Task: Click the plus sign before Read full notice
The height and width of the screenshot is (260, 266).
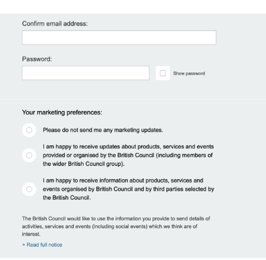Action: pos(24,245)
